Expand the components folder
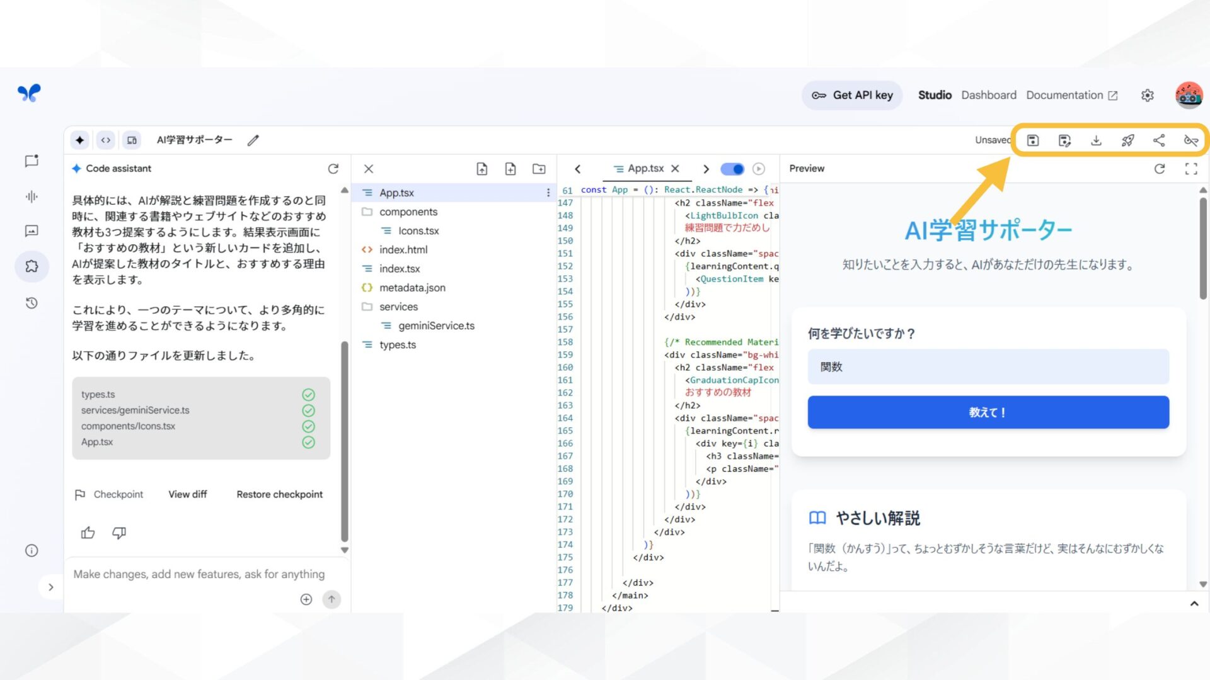This screenshot has height=680, width=1210. tap(408, 212)
